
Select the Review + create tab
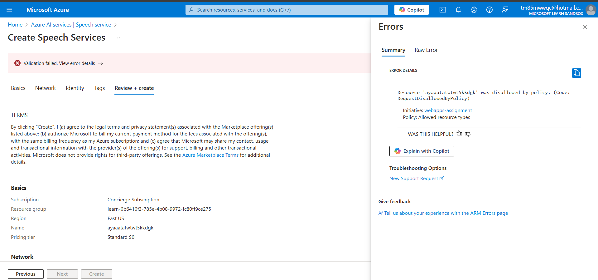click(x=134, y=88)
